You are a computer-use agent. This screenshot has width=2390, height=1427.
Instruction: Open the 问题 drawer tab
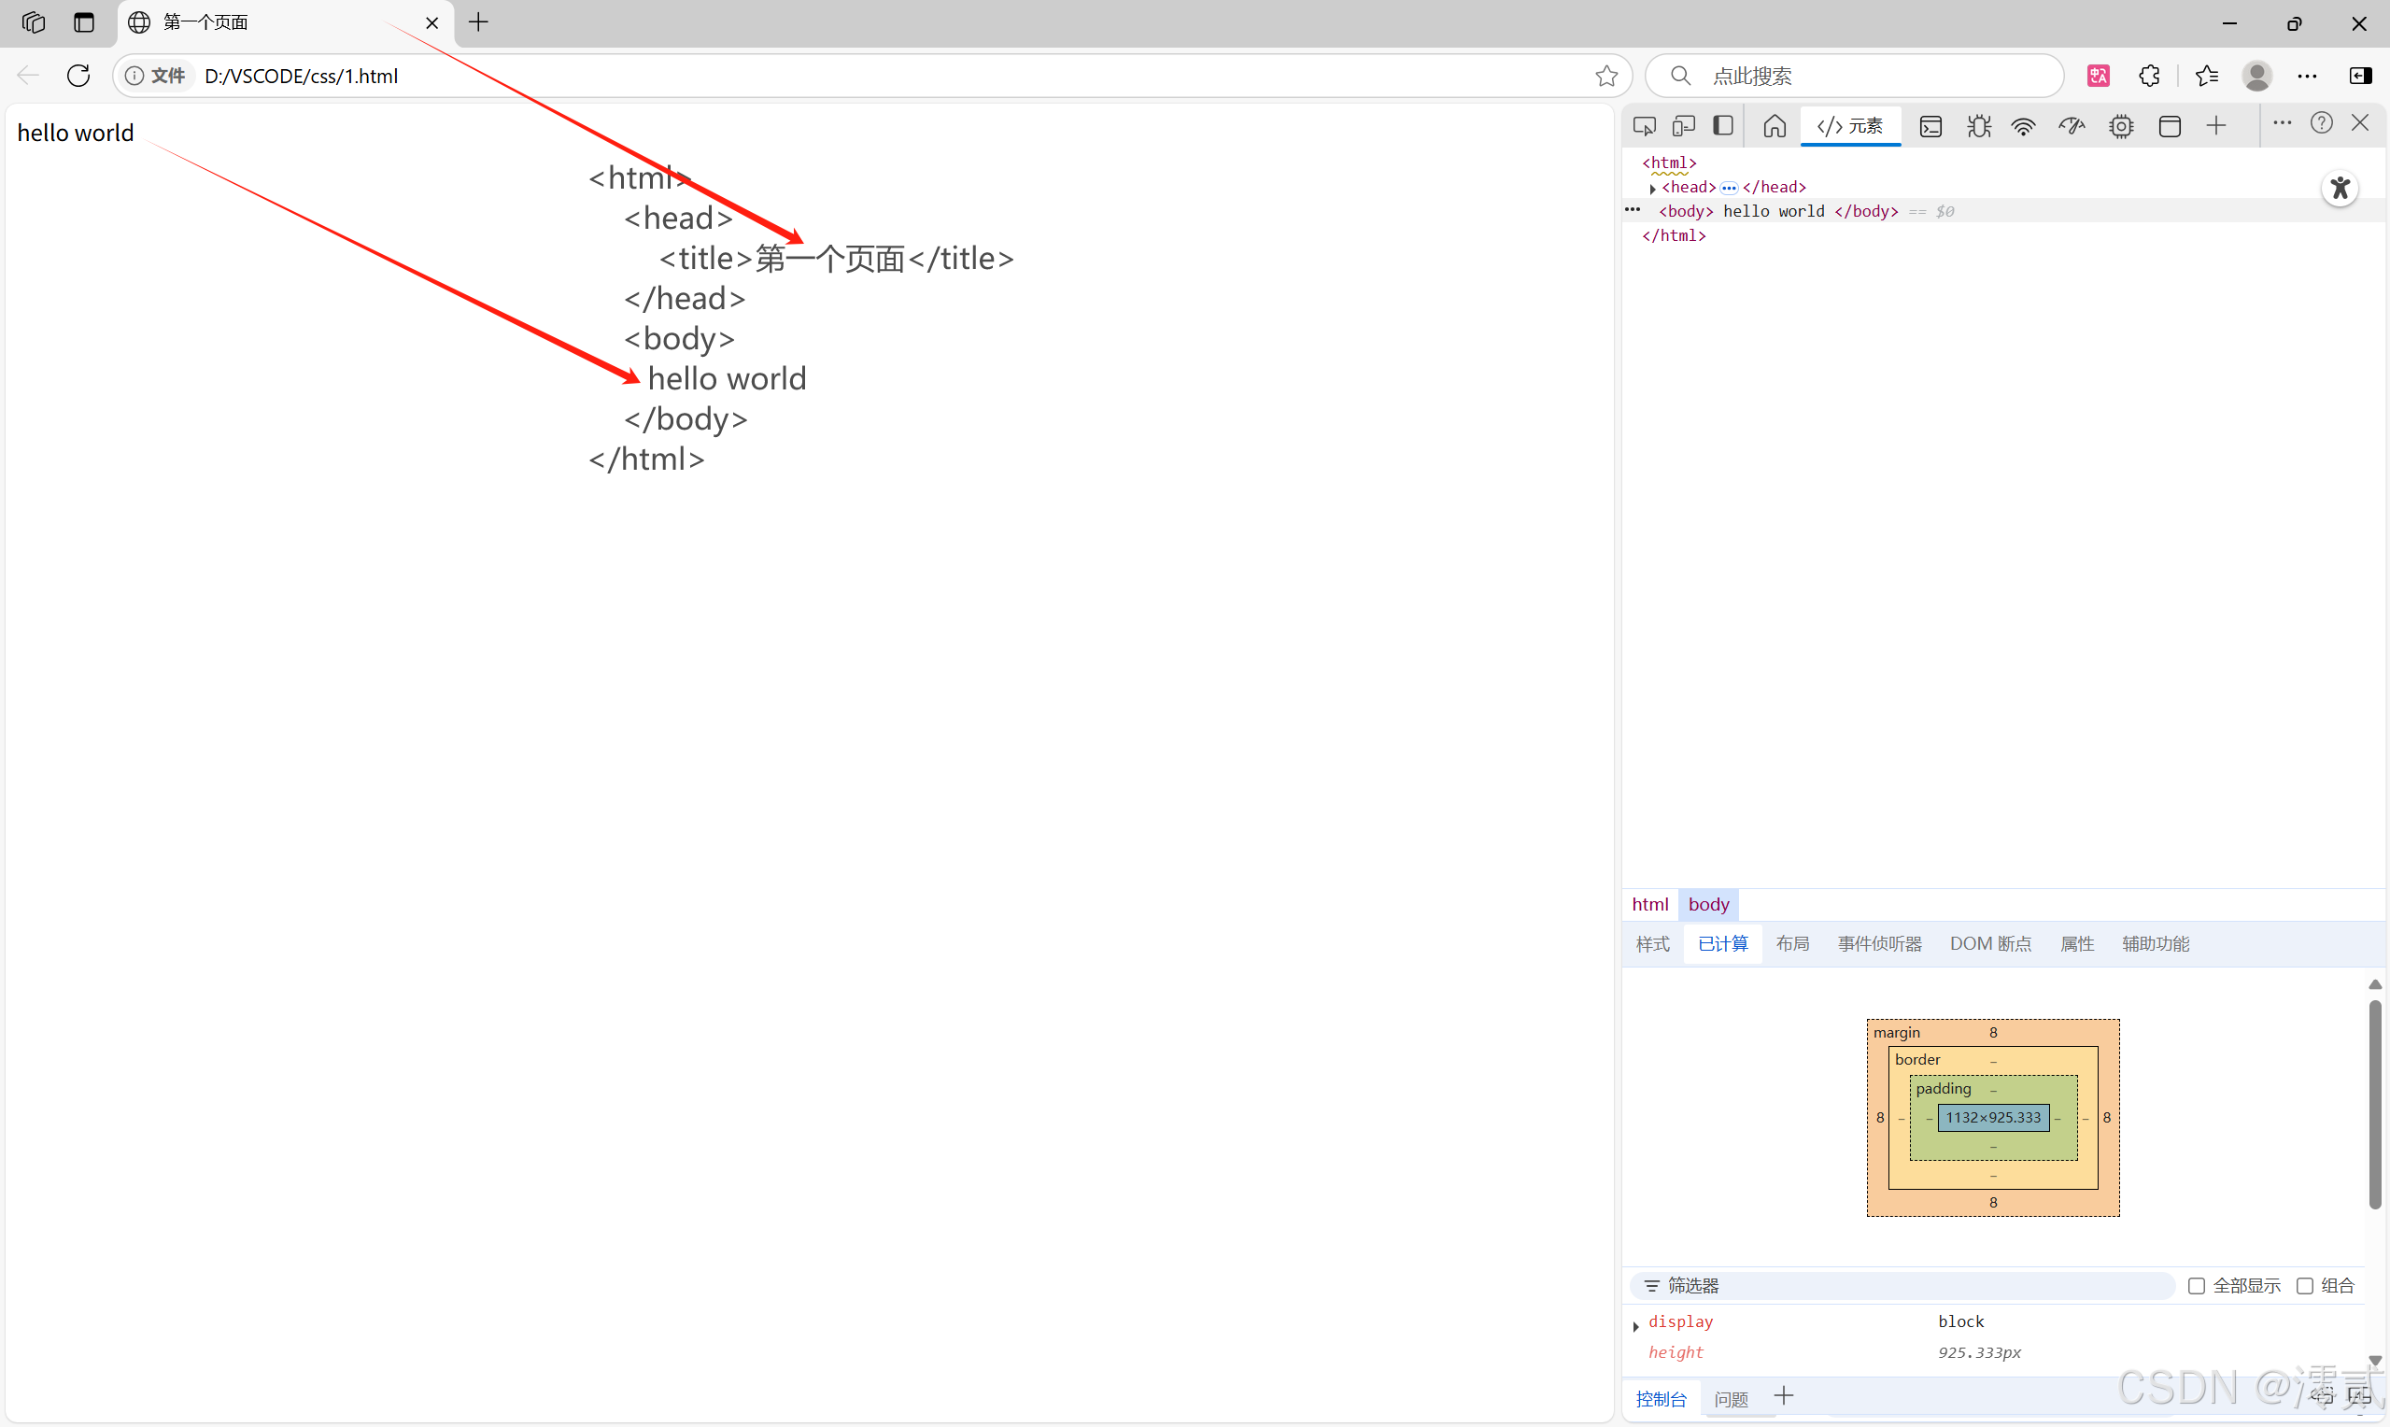[x=1732, y=1399]
